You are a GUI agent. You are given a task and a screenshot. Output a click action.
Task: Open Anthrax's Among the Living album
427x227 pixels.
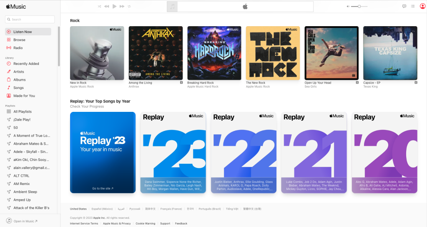tap(156, 53)
